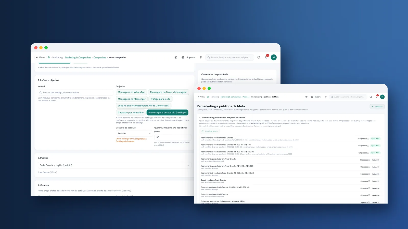Viewport: 408px width, 229px height.
Task: Click the lifebuoy Suporte icon in Remarketing window
Action: (x=312, y=97)
